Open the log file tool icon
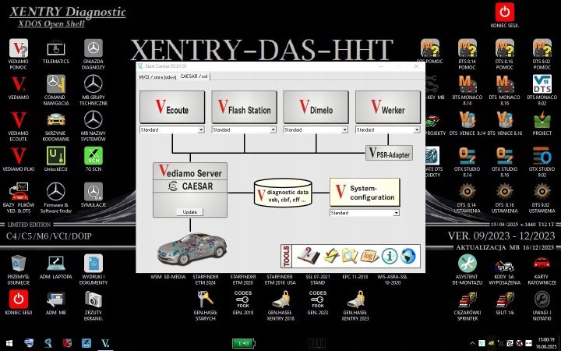The height and width of the screenshot is (351, 561). click(369, 256)
